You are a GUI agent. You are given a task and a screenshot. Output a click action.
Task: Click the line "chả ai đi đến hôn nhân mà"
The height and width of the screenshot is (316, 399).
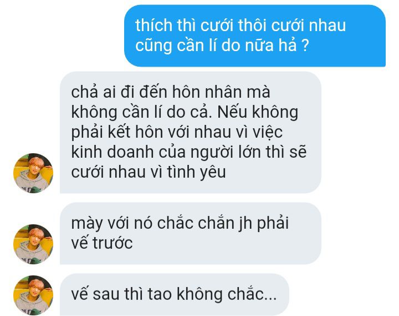(x=171, y=92)
